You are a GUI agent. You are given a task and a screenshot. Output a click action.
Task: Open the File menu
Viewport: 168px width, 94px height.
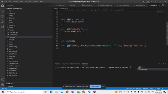pyautogui.click(x=6, y=2)
